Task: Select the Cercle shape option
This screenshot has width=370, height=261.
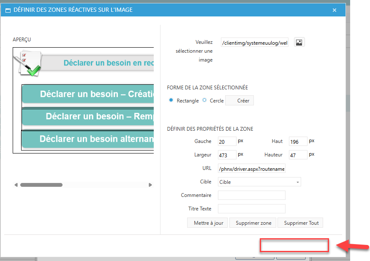Action: click(x=205, y=100)
